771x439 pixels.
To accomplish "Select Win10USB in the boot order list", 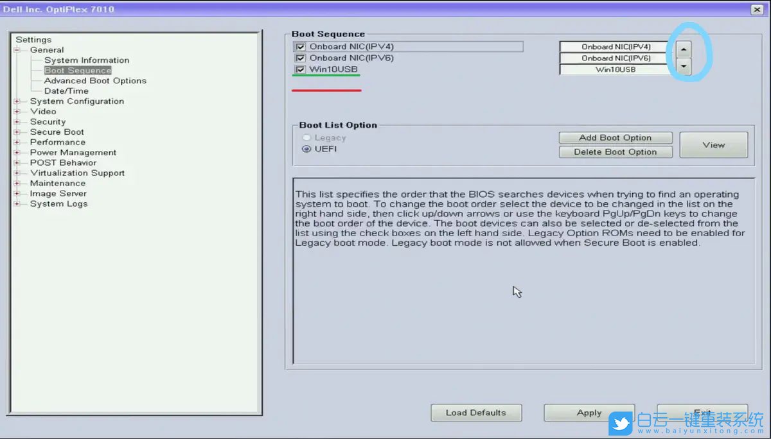I will 615,69.
